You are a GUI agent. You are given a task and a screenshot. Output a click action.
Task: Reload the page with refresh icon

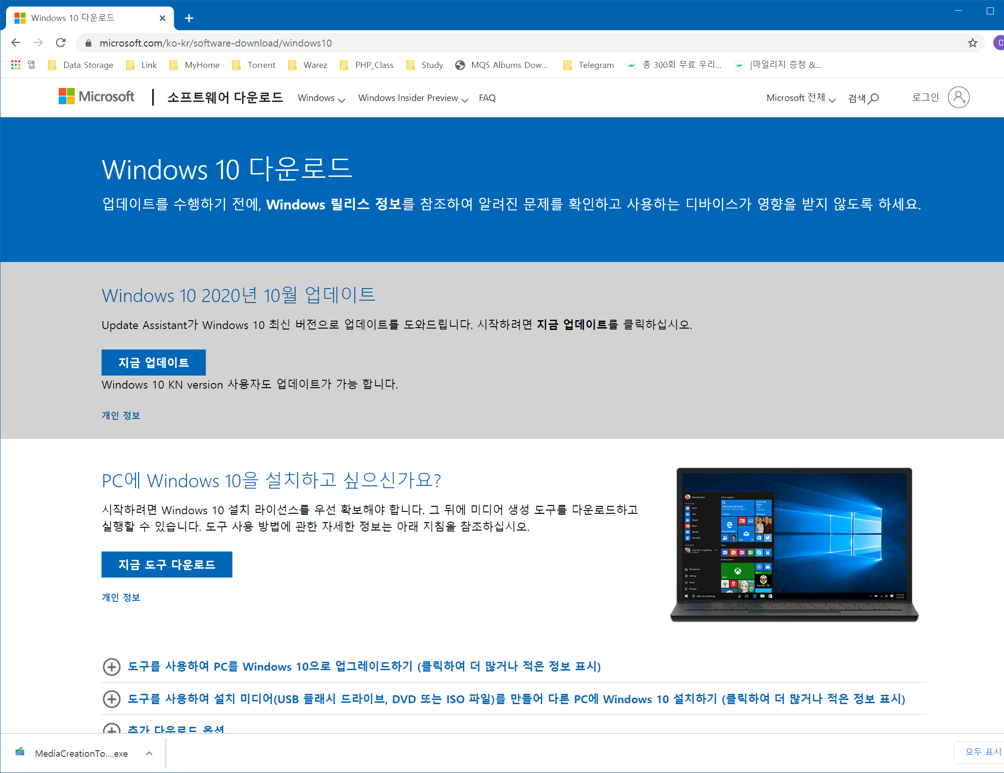point(61,43)
